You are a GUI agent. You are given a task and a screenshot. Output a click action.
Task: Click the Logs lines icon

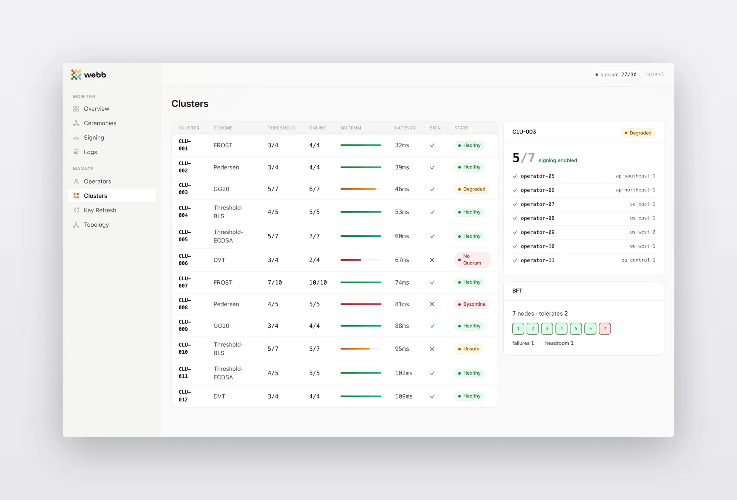pyautogui.click(x=76, y=152)
